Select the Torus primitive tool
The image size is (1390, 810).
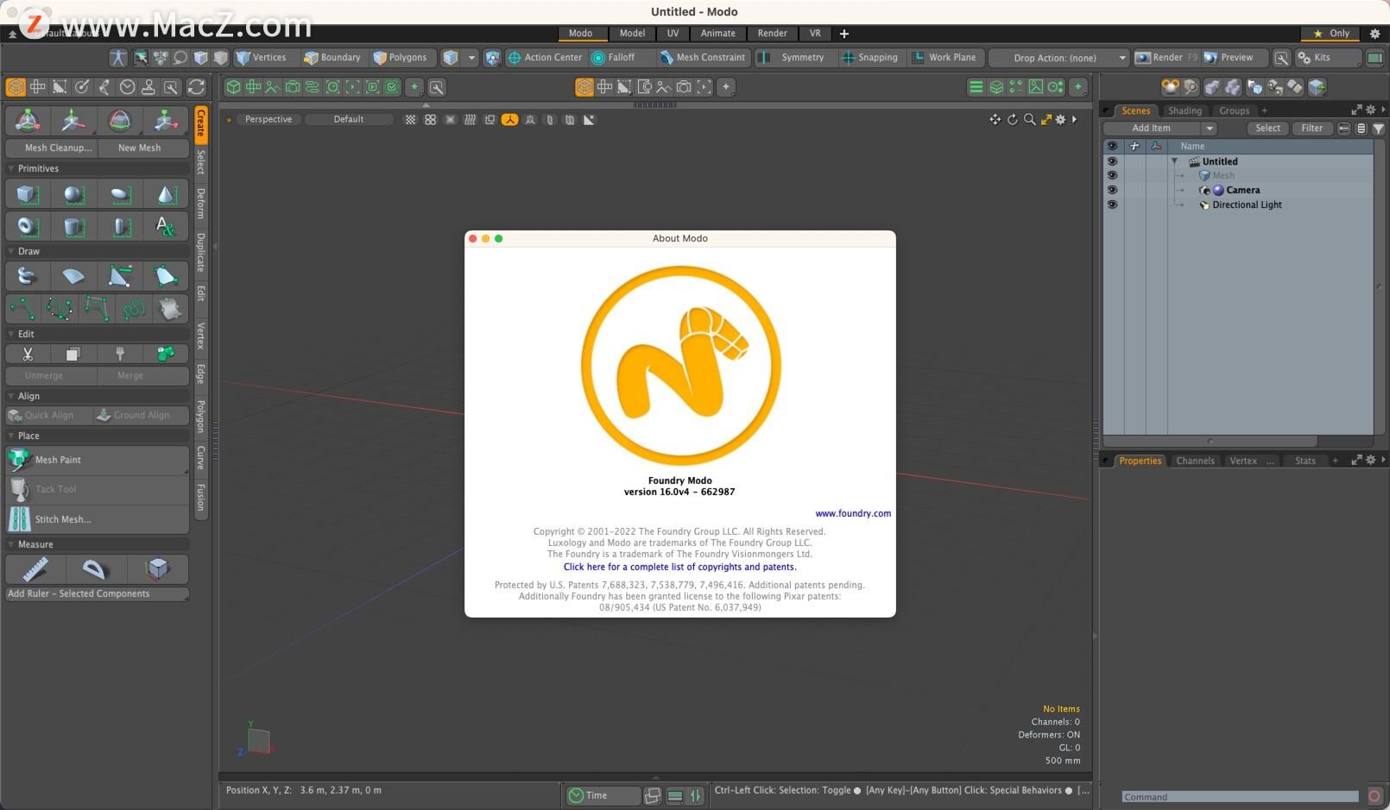pos(28,226)
